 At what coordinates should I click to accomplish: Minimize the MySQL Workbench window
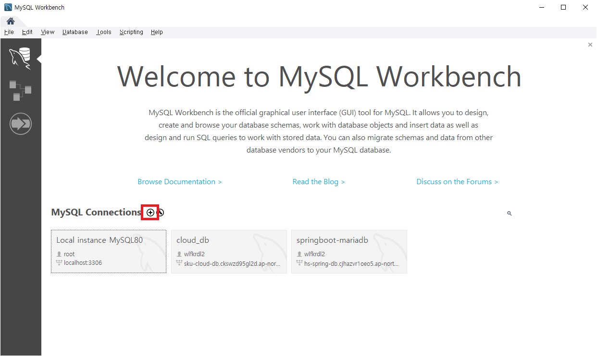(x=541, y=7)
